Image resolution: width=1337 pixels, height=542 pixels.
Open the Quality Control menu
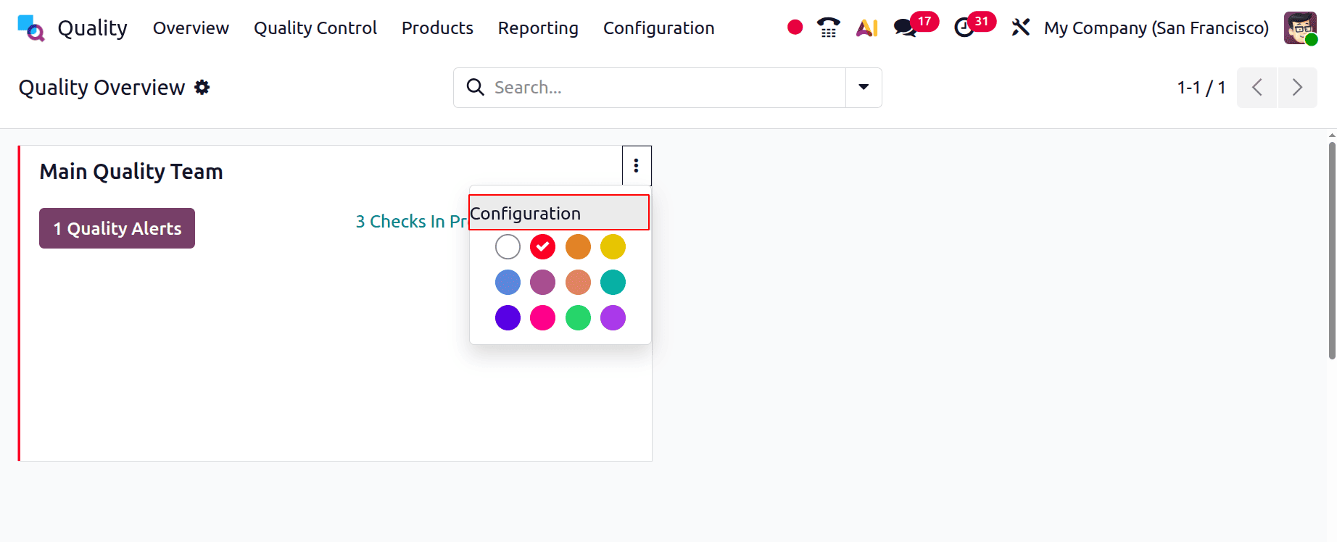coord(315,28)
